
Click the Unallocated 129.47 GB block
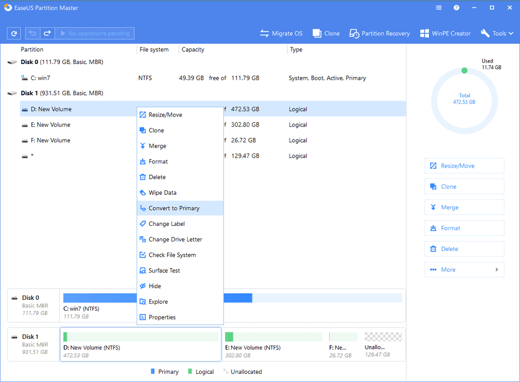click(x=383, y=345)
